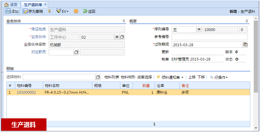Click 下移 to move row down
This screenshot has height=132, width=260.
[201, 77]
